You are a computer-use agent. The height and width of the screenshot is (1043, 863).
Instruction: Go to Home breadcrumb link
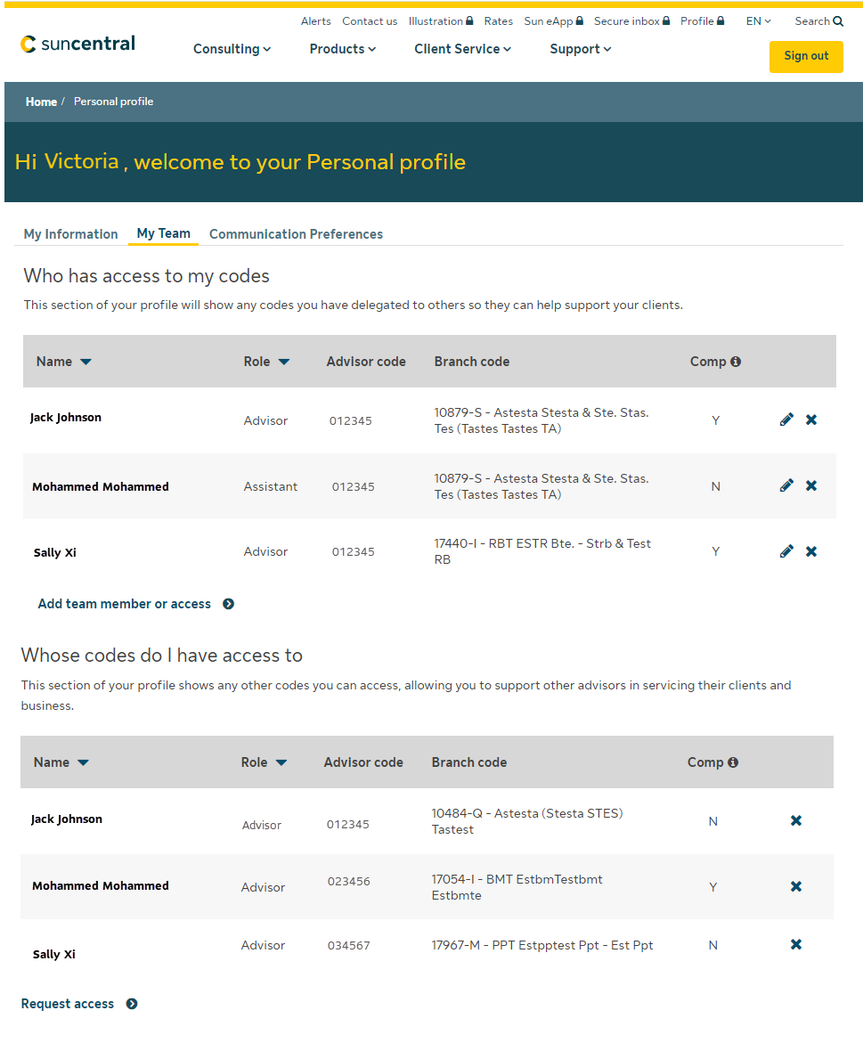click(x=41, y=102)
